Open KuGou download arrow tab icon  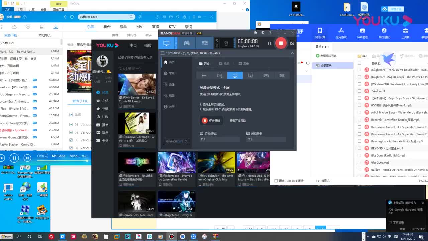[x=56, y=27]
